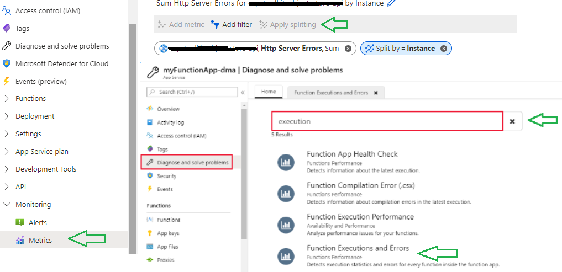Select Metrics under Monitoring

click(40, 240)
